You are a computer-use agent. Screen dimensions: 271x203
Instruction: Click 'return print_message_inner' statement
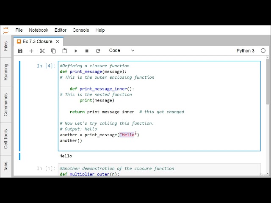pos(102,112)
